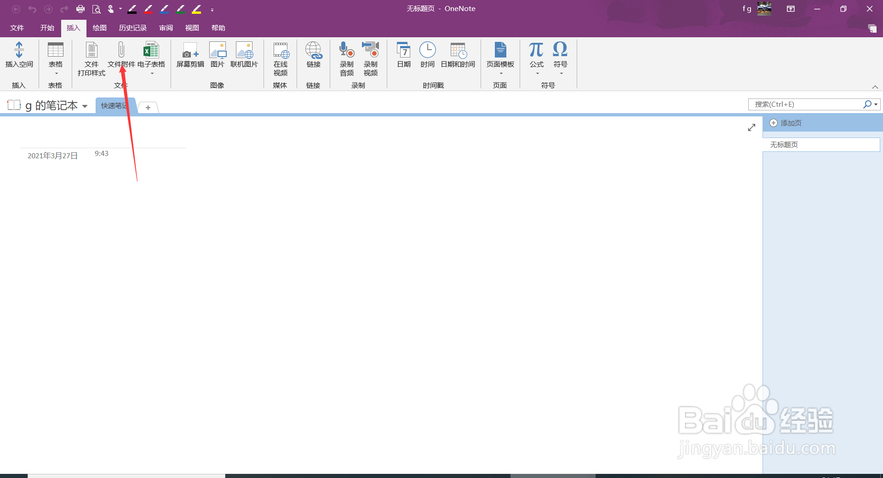
Task: Open Print Preview from quick access
Action: point(96,9)
